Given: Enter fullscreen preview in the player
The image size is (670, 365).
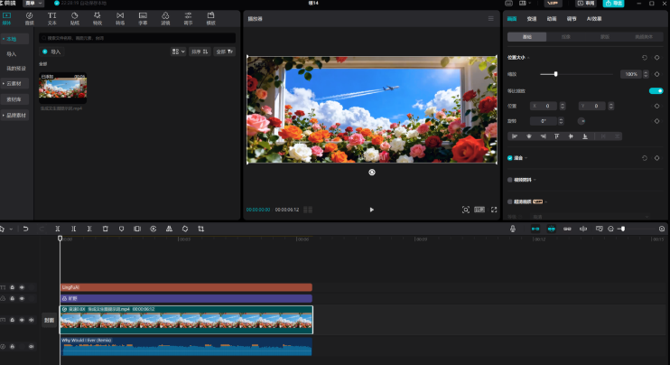Looking at the screenshot, I should point(494,209).
